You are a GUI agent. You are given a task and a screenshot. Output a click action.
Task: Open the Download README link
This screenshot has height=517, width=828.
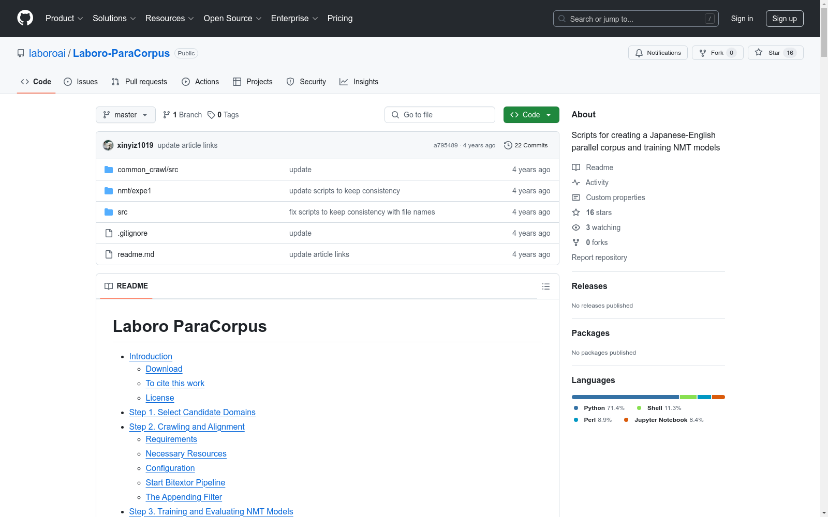click(164, 369)
